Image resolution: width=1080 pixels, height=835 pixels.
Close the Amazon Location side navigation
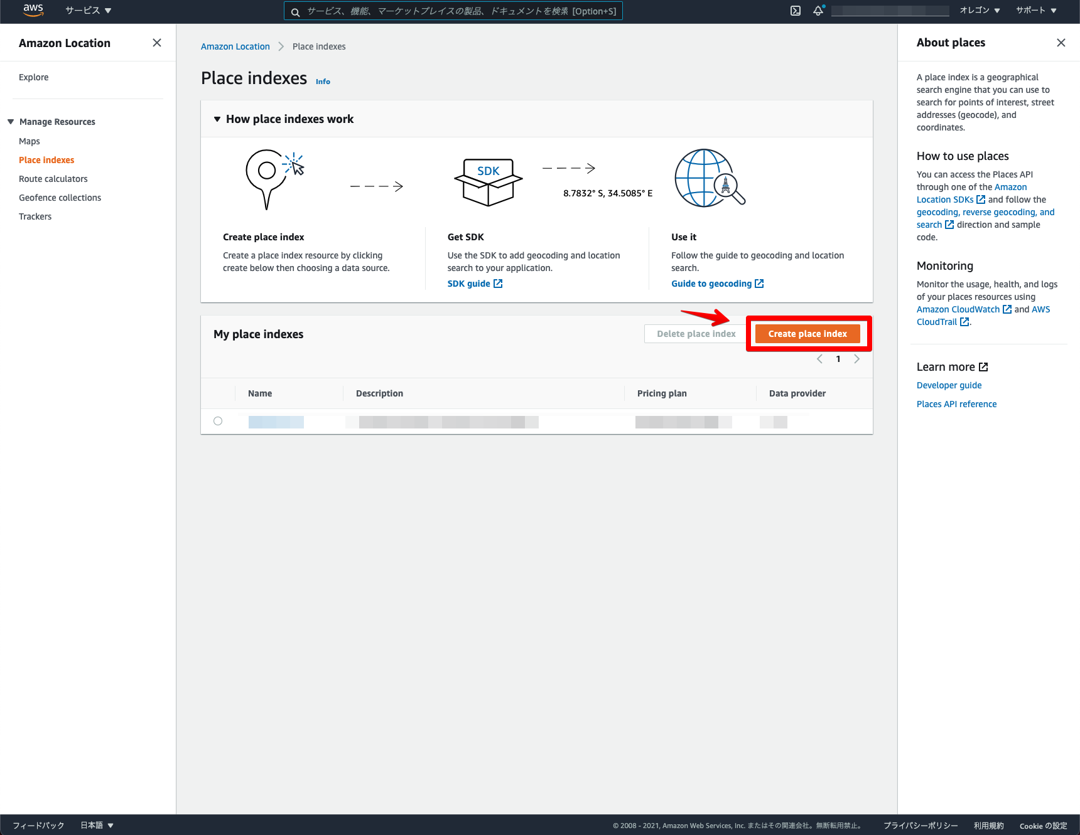pyautogui.click(x=157, y=43)
